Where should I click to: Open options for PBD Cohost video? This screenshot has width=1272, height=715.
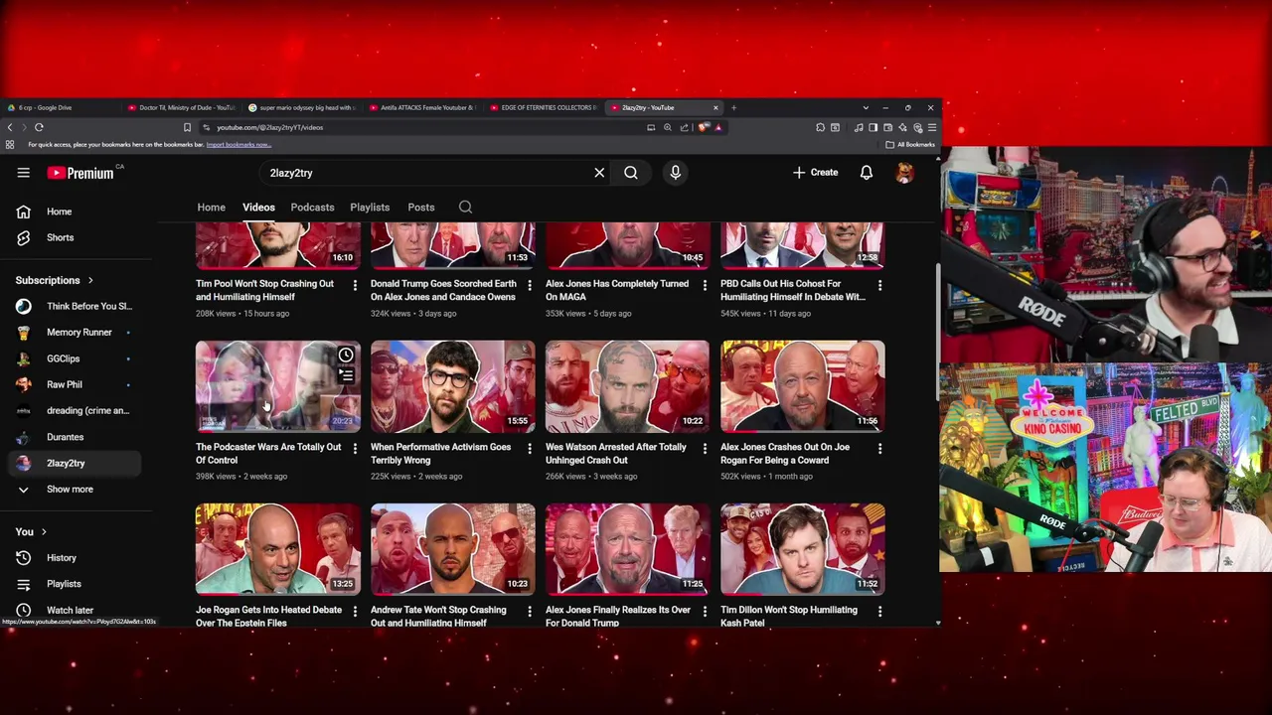(879, 285)
